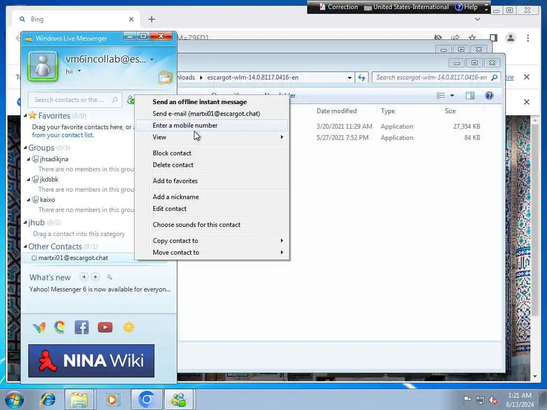Image resolution: width=547 pixels, height=410 pixels.
Task: Choose Block contact
Action: [x=212, y=153]
